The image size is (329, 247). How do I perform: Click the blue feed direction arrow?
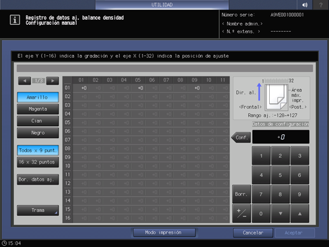[x=259, y=92]
